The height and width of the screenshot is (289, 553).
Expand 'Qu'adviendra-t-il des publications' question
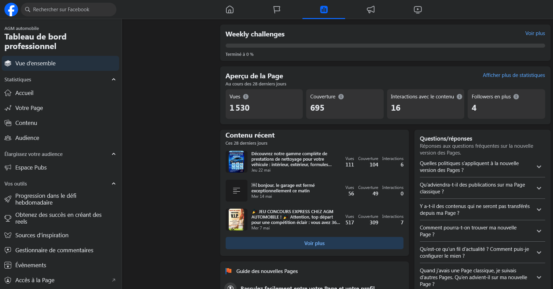pos(539,188)
